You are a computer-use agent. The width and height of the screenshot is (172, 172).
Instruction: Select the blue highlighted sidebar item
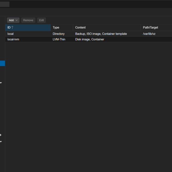[2, 63]
